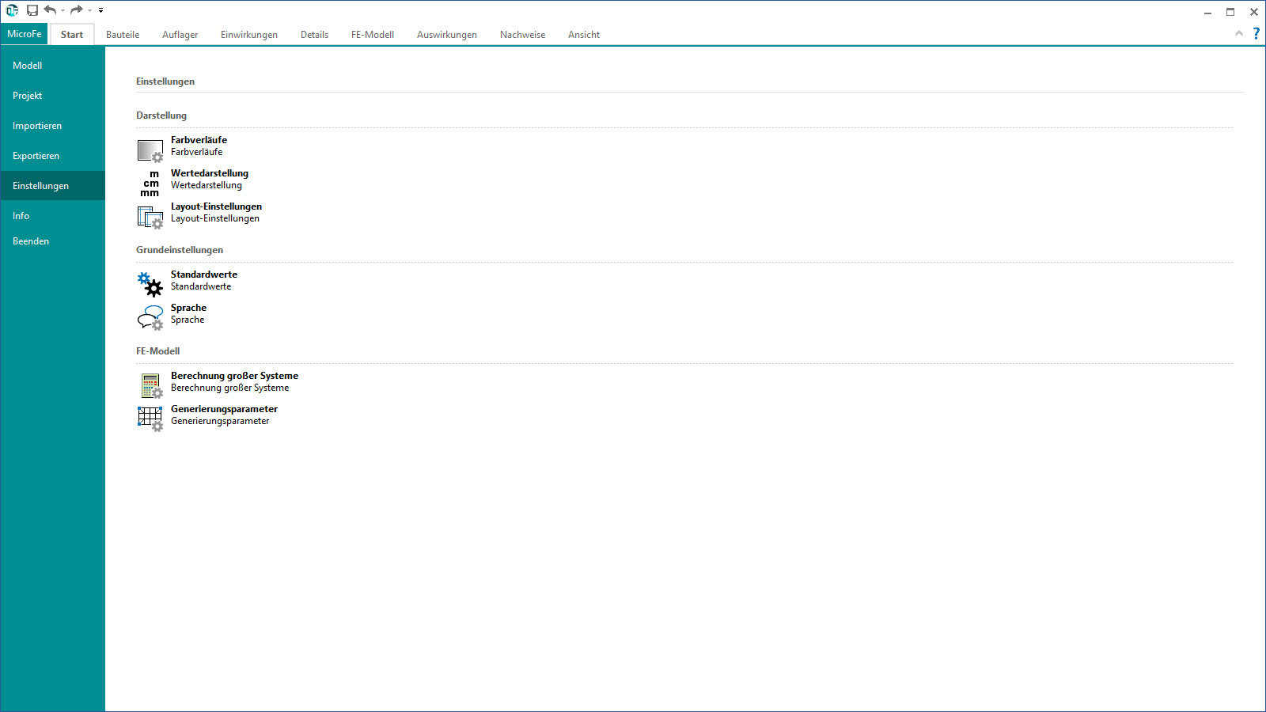
Task: Collapse the ribbon with the caret icon
Action: [x=1239, y=33]
